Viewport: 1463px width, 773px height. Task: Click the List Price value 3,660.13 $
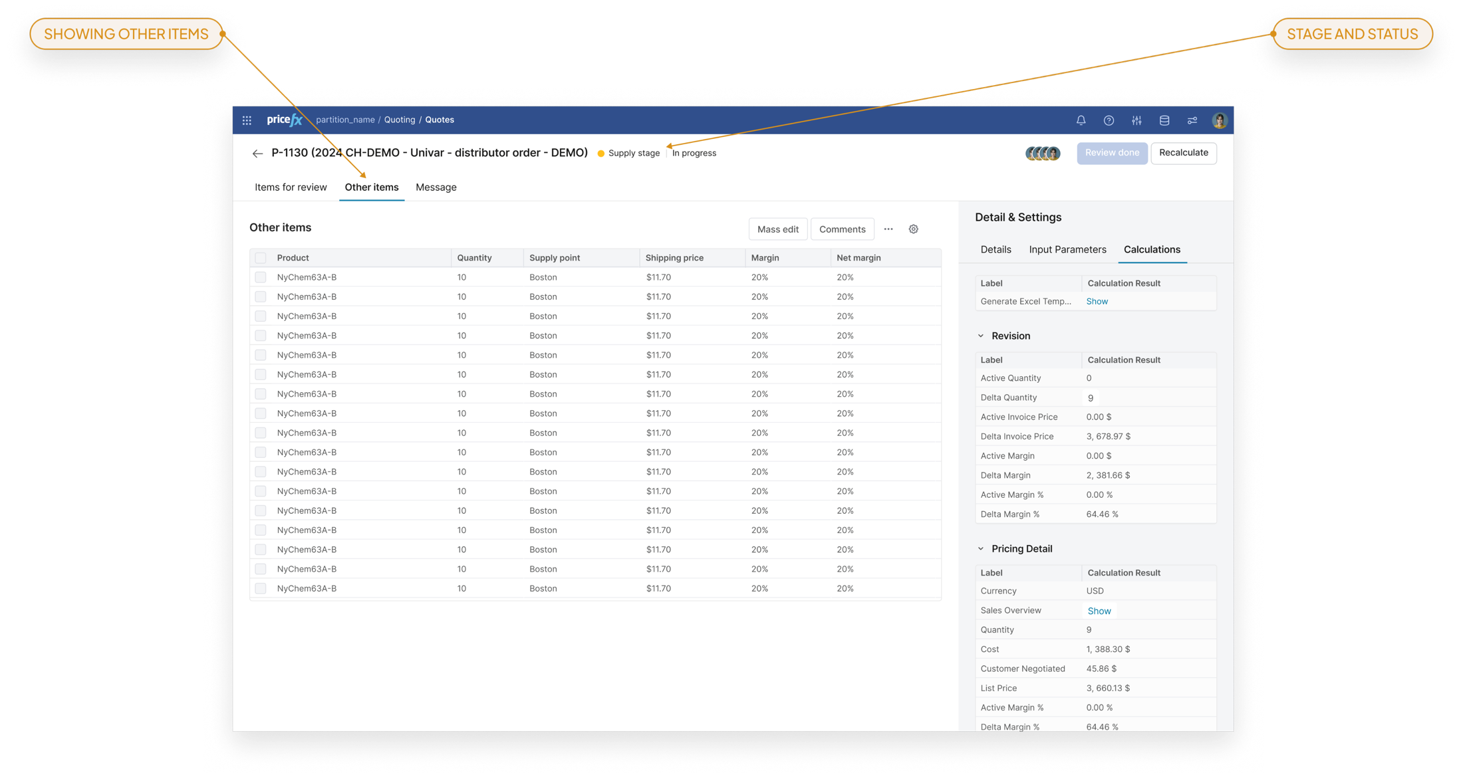pos(1109,688)
